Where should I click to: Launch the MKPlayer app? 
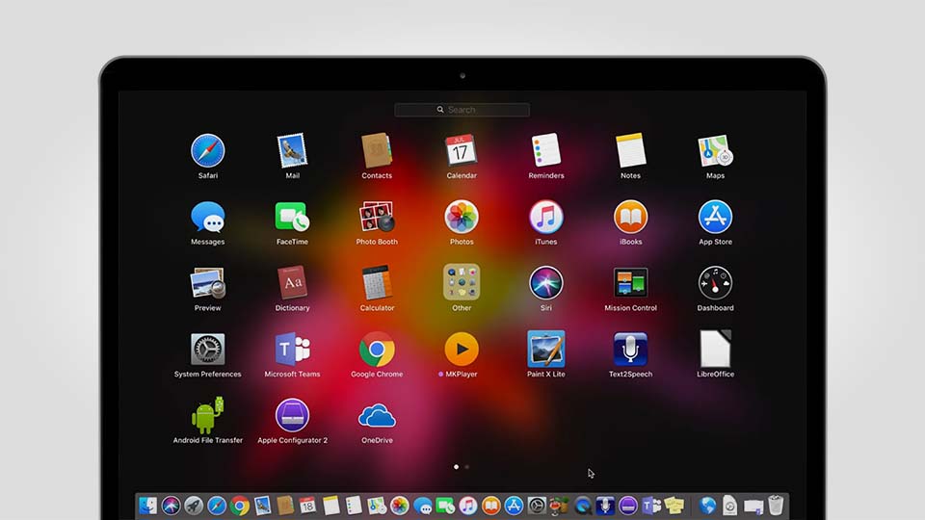coord(462,349)
